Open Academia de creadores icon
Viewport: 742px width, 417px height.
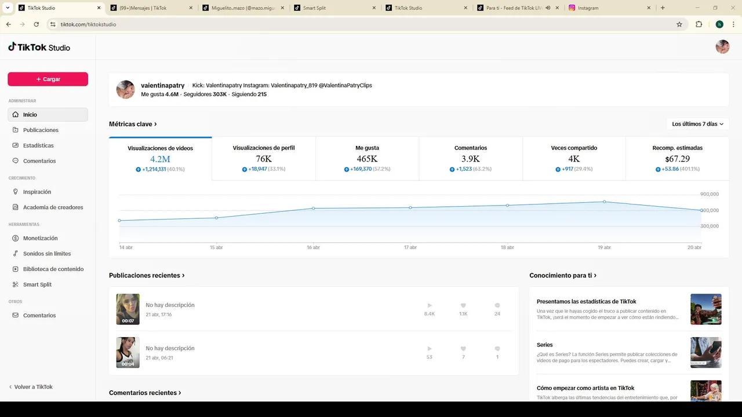tap(16, 207)
